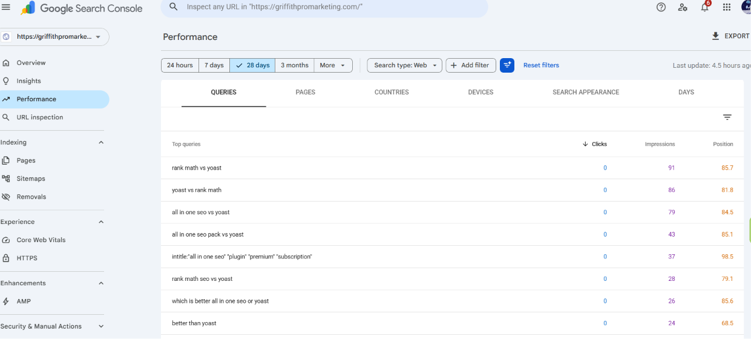Screen dimensions: 751x339
Task: Switch to the Days tab
Action: 686,93
